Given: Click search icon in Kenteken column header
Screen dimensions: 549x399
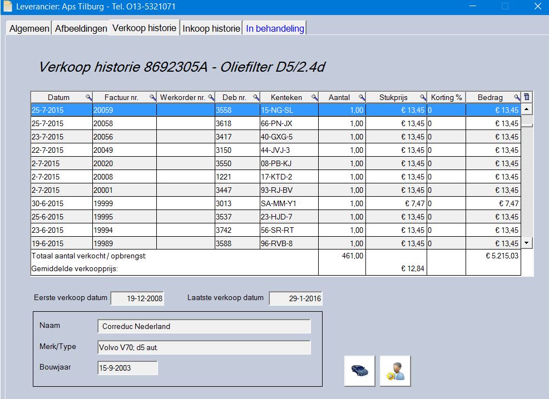Looking at the screenshot, I should click(314, 97).
